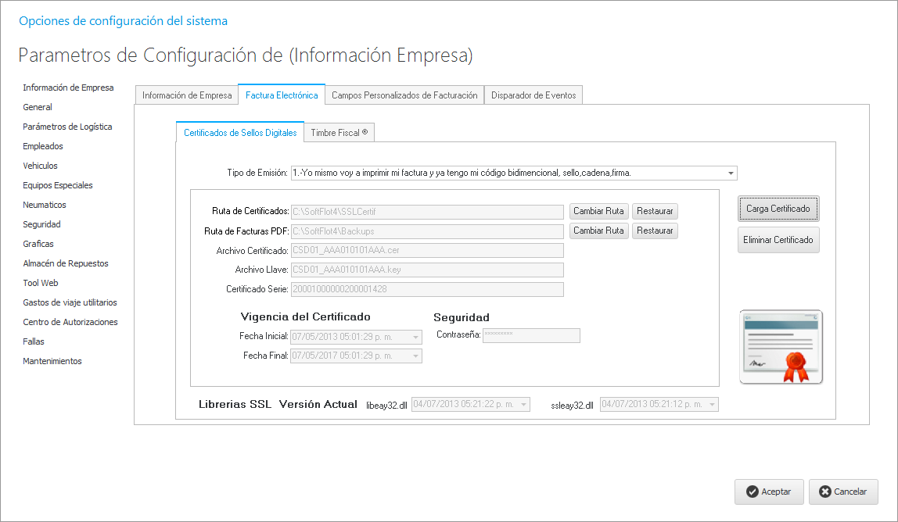Screen dimensions: 898x522
Task: Open the libeay32.dll date dropdown
Action: coord(523,405)
